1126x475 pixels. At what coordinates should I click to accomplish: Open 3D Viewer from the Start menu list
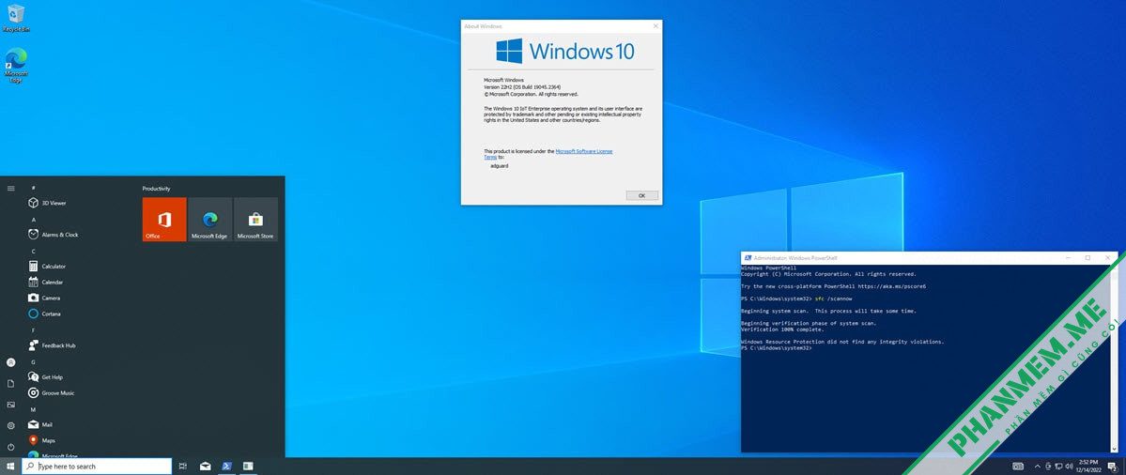[47, 203]
